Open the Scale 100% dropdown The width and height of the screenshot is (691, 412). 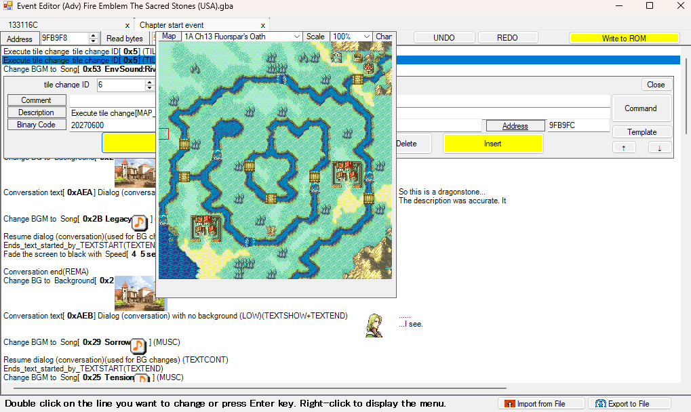[x=351, y=37]
